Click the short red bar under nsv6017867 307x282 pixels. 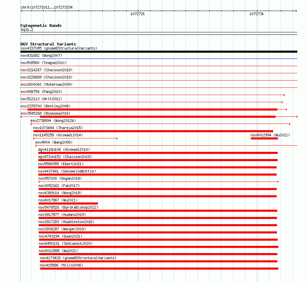(68, 203)
